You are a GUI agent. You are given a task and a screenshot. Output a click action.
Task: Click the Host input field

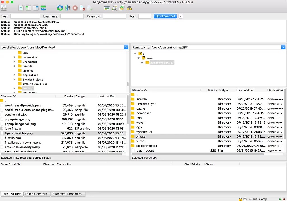coord(25,16)
